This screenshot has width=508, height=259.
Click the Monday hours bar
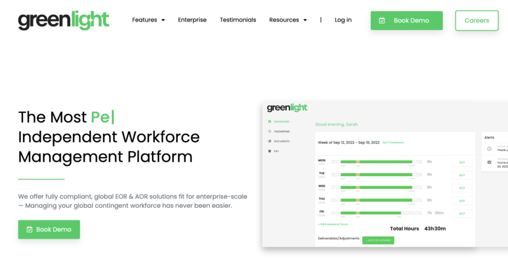tap(376, 161)
